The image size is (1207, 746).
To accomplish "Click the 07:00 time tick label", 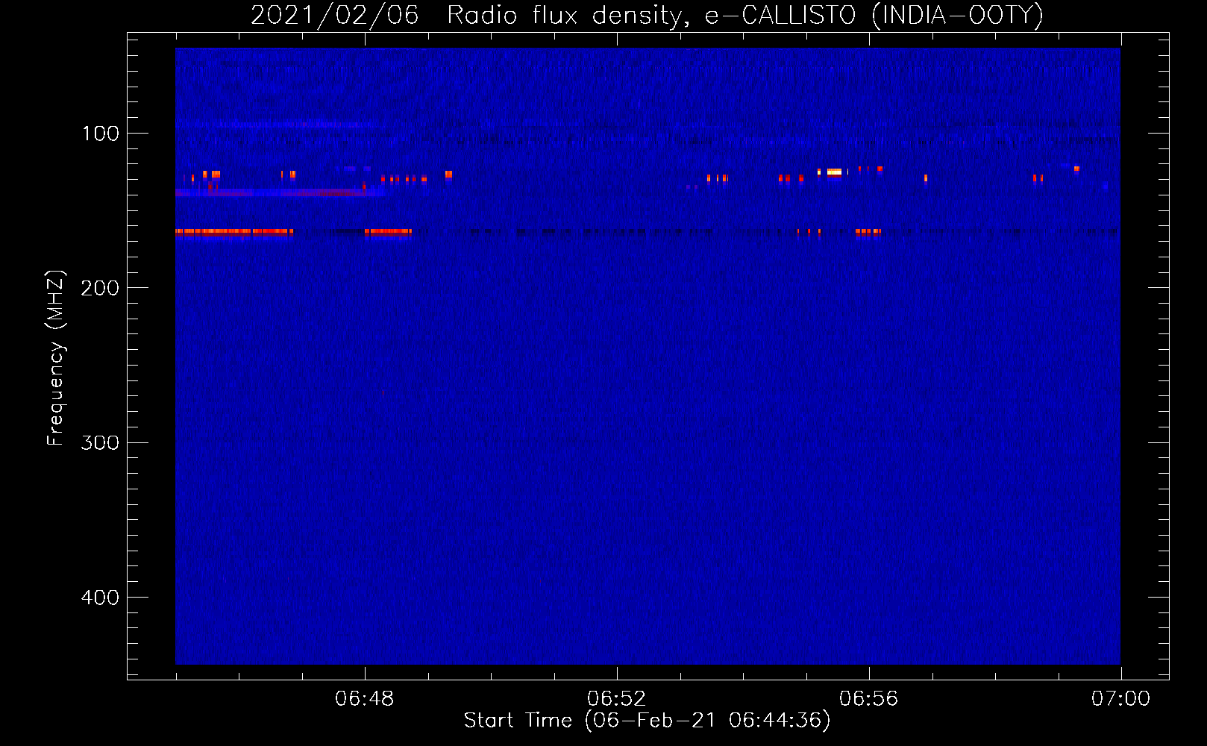I will tap(1120, 699).
